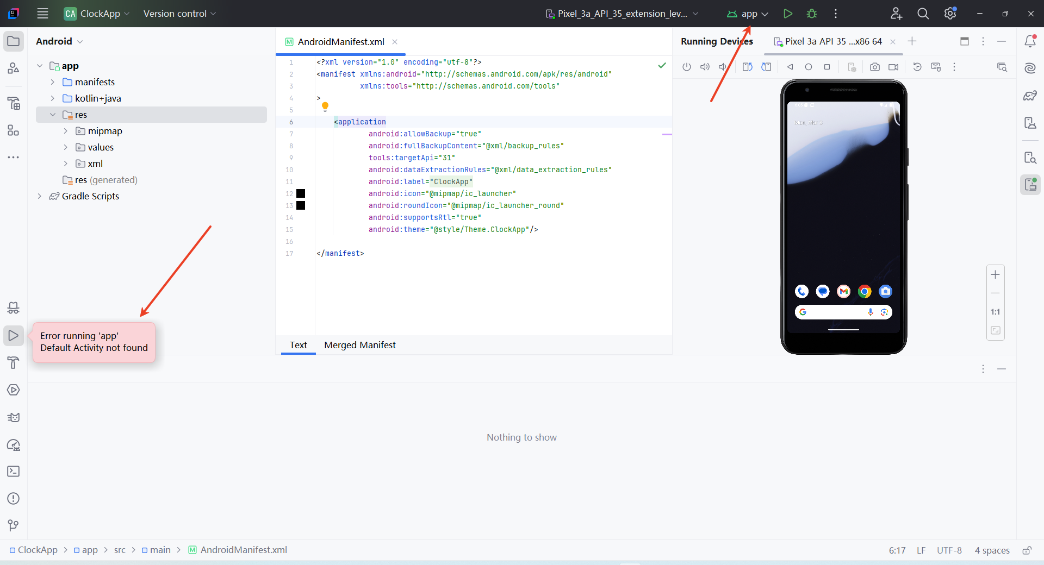Screen dimensions: 1044x565
Task: Open emulator toolbar extended controls (three dots)
Action: [954, 67]
